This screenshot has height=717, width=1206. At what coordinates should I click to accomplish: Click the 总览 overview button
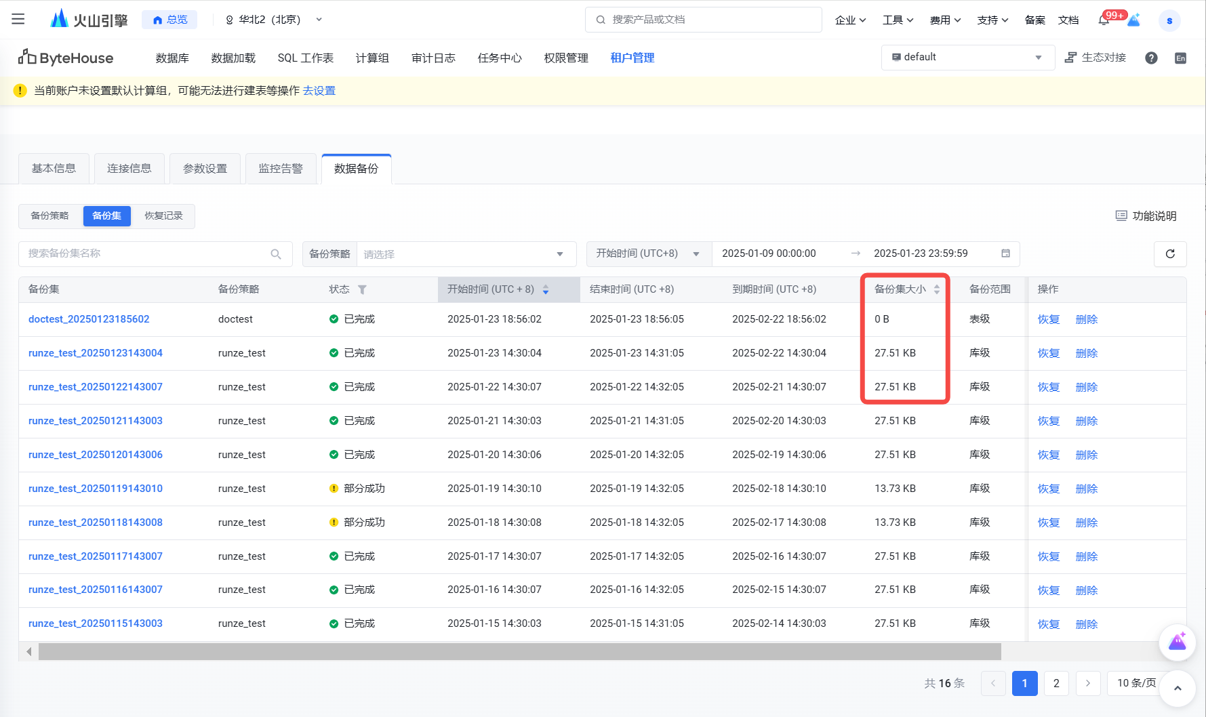click(169, 20)
